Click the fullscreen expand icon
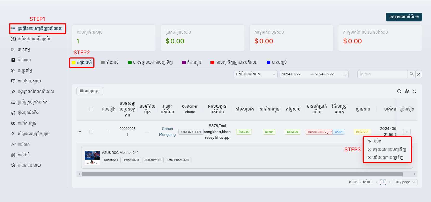This screenshot has height=202, width=431. (414, 91)
